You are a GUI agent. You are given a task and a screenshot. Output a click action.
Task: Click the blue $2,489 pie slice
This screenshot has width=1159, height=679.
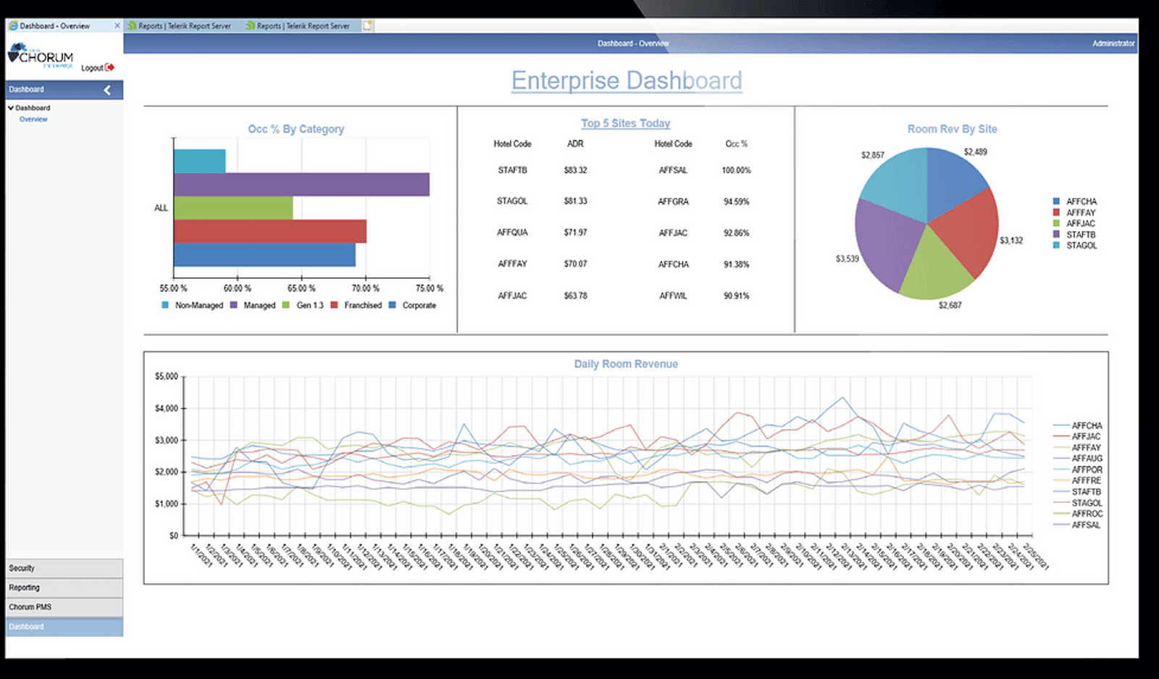pyautogui.click(x=950, y=181)
